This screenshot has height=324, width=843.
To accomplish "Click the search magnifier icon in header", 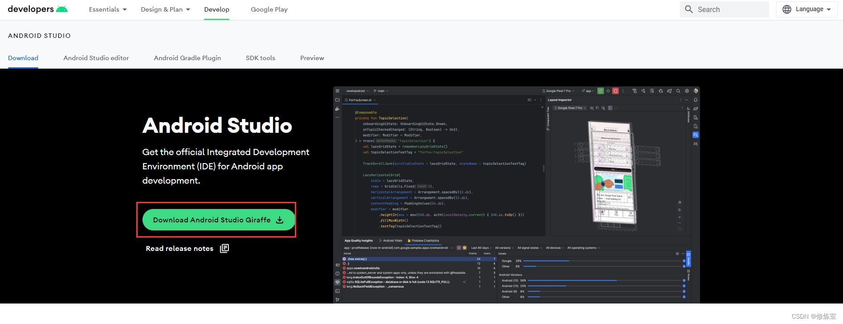I will pyautogui.click(x=689, y=9).
